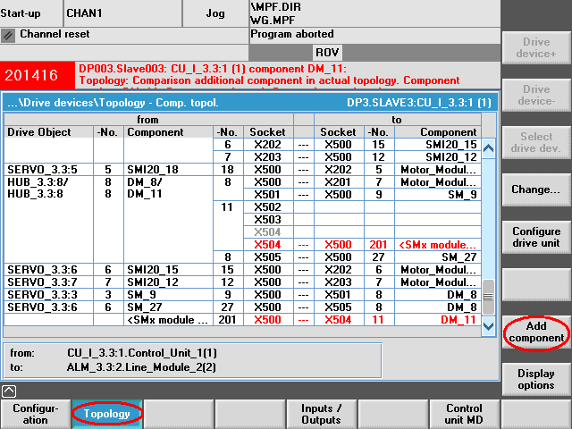Click the CU_I_3.3:1.Control_Unit_1(1) from text
Image resolution: width=572 pixels, height=429 pixels.
click(142, 353)
